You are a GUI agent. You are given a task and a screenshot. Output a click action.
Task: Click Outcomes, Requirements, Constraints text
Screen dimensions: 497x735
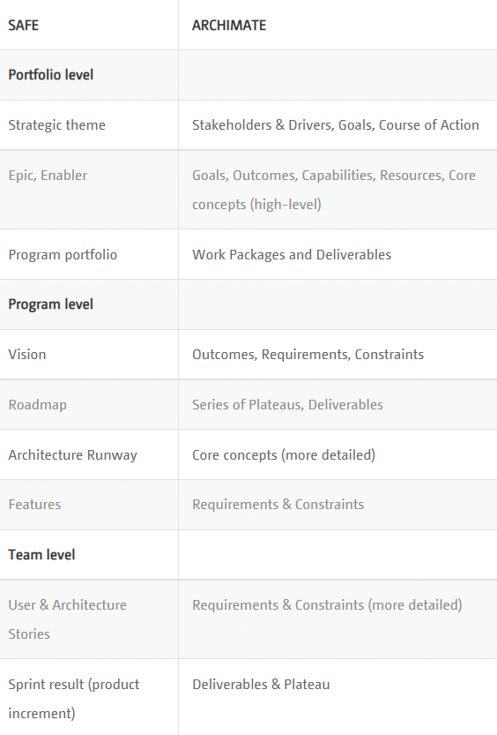point(308,355)
